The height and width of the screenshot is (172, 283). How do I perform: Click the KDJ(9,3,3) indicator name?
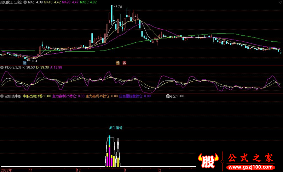(x=13, y=67)
